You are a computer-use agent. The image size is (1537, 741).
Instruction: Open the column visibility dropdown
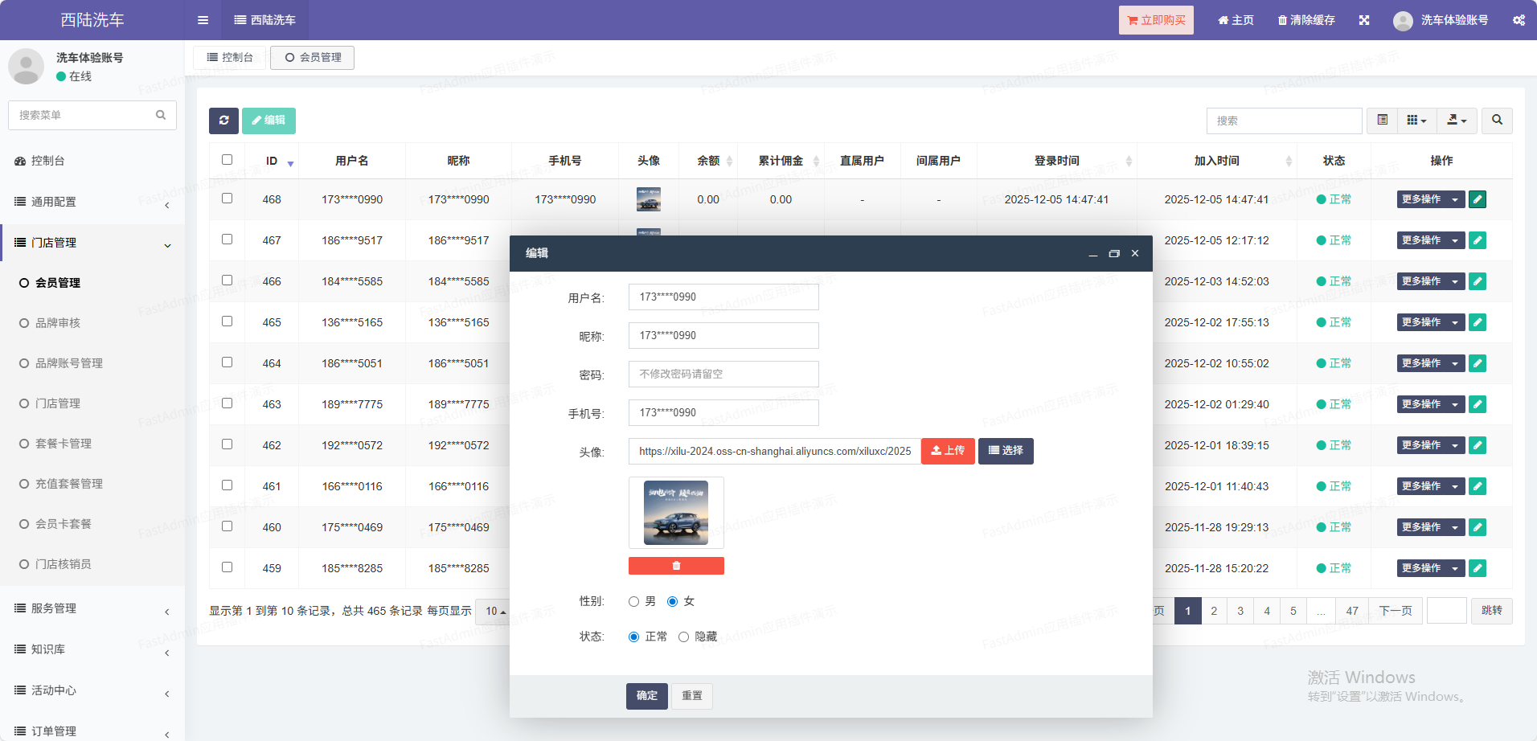coord(1416,121)
